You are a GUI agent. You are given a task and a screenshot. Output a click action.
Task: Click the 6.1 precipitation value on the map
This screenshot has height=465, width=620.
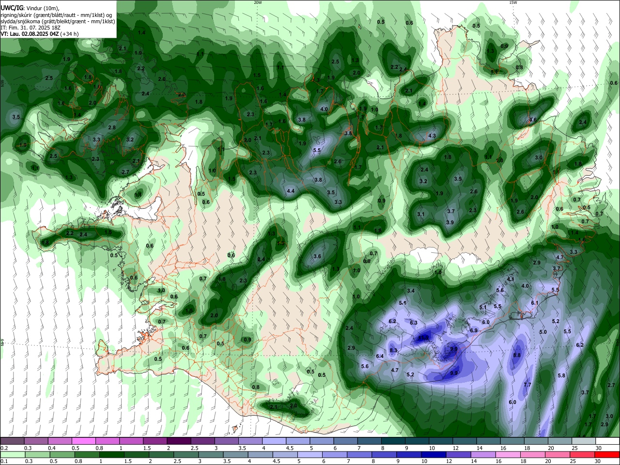tap(535, 303)
